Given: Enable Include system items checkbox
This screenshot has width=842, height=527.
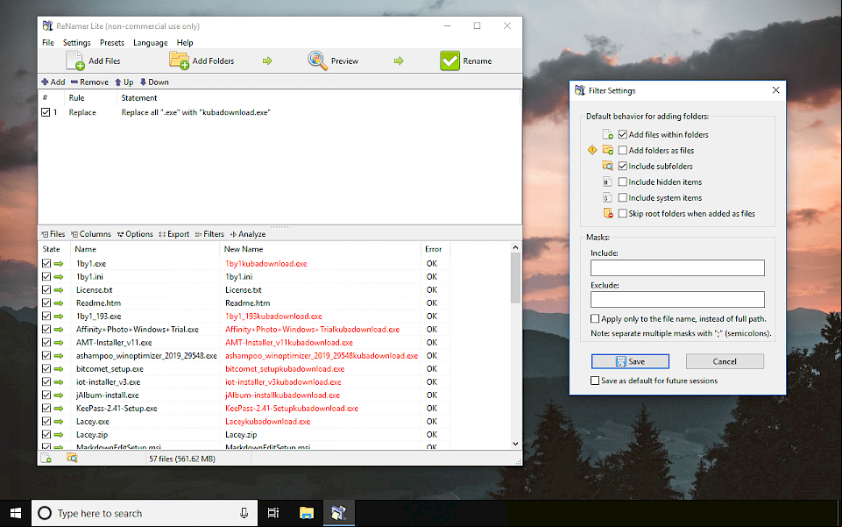Looking at the screenshot, I should click(x=623, y=197).
